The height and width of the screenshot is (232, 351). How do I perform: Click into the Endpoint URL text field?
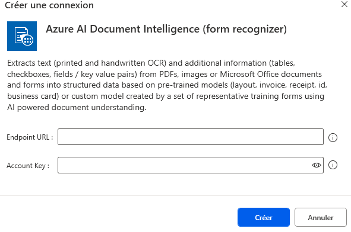pyautogui.click(x=191, y=137)
